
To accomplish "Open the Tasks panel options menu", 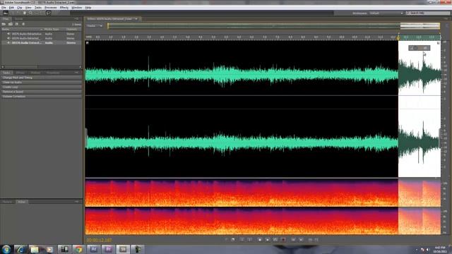I will (x=77, y=73).
